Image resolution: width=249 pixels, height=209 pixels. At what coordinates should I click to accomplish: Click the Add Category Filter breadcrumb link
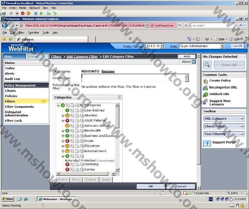tap(82, 57)
